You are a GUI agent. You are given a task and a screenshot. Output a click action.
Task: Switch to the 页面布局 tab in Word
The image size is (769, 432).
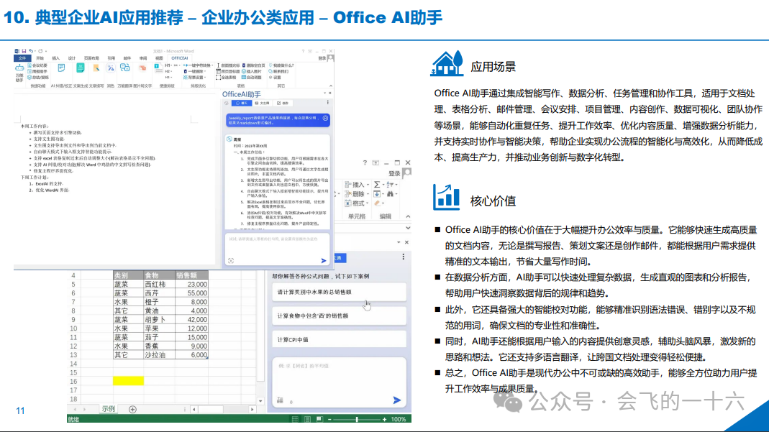(91, 58)
